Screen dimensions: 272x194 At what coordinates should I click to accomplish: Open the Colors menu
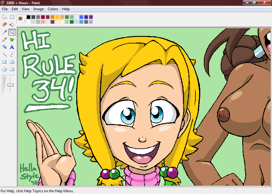coord(53,9)
